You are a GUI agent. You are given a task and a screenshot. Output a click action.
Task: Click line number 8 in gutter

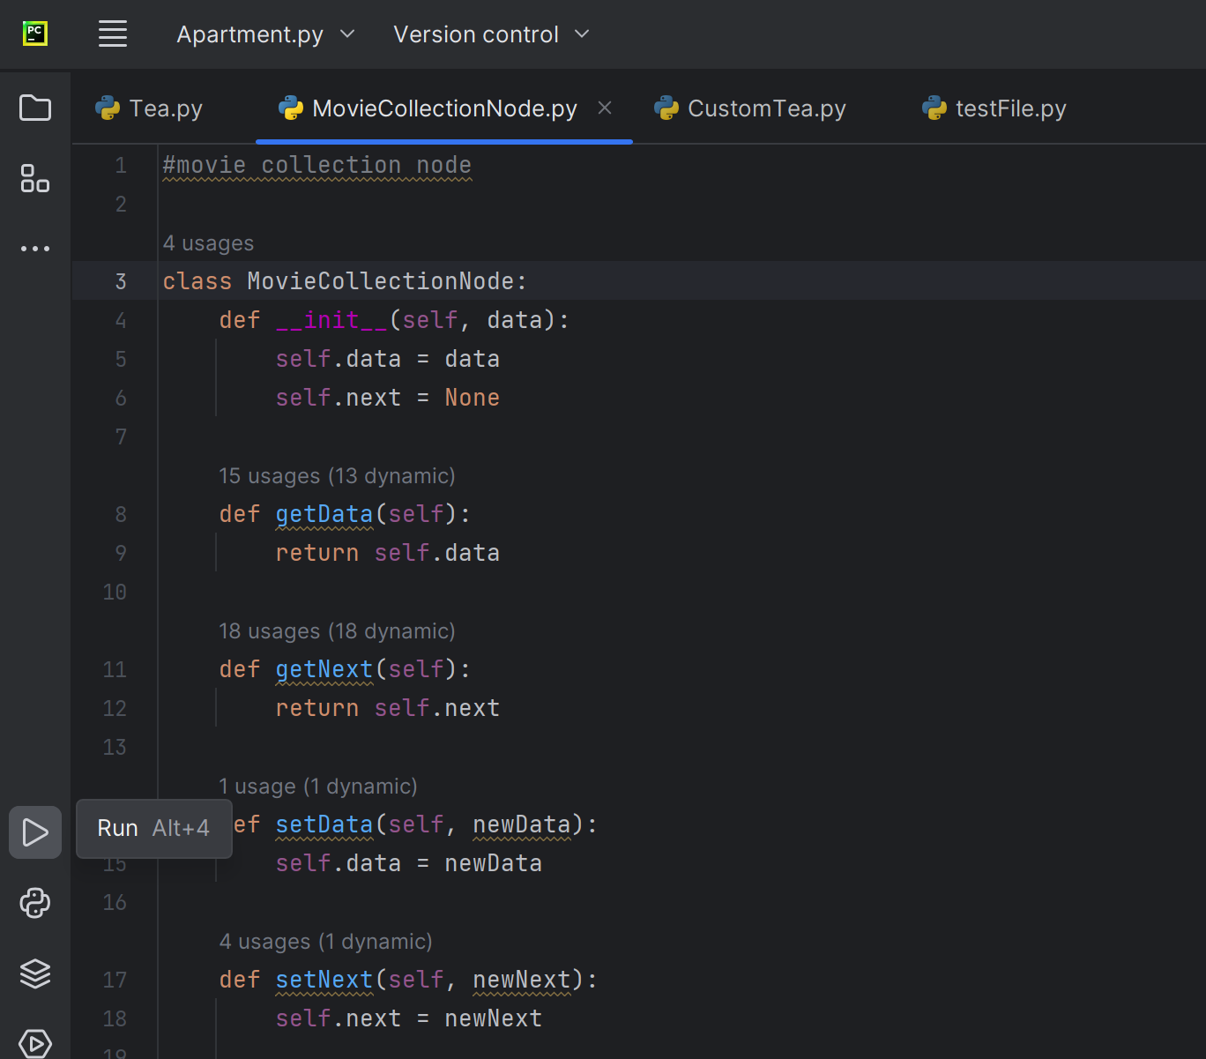point(121,514)
